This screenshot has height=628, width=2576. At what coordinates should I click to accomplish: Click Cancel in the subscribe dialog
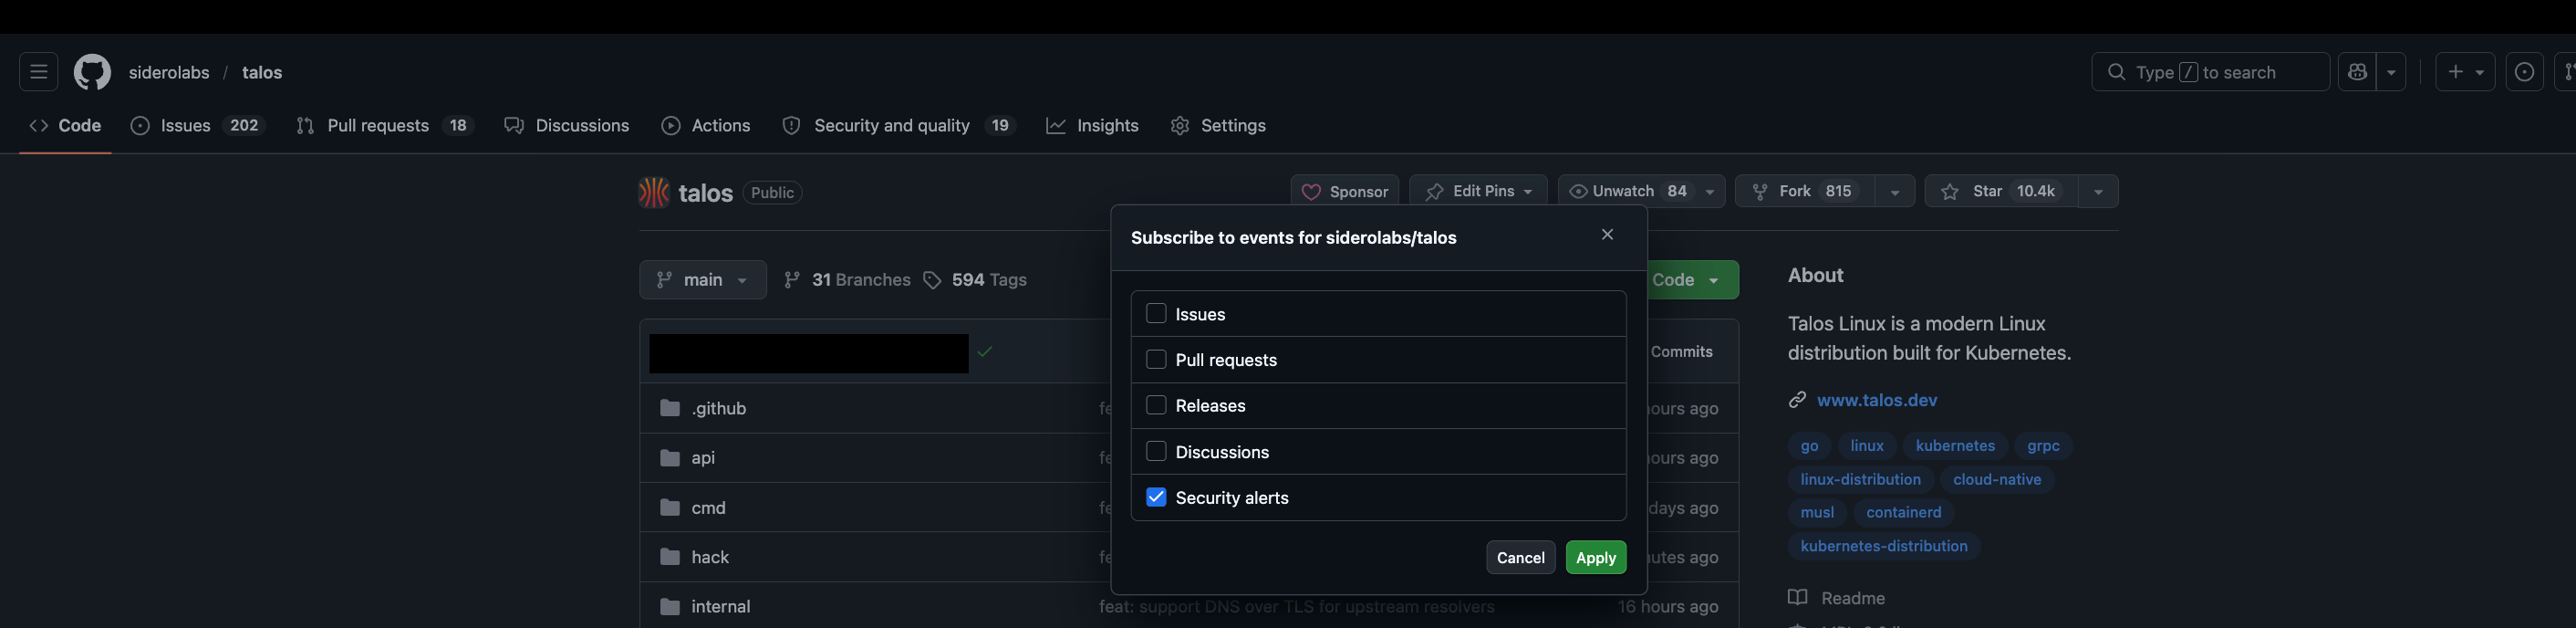pos(1520,557)
